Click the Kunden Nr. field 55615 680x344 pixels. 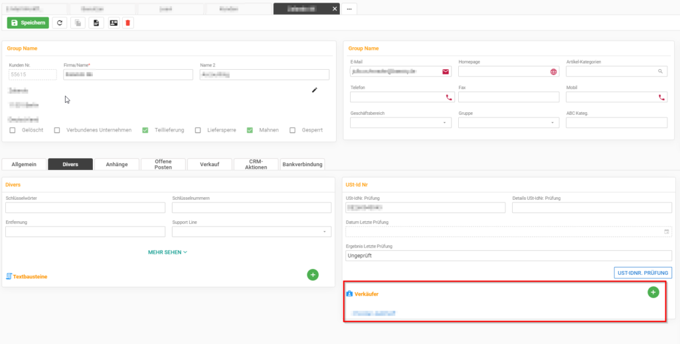(x=33, y=74)
